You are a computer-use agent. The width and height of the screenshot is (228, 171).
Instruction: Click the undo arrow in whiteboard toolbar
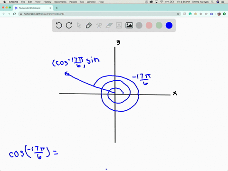tap(59, 25)
